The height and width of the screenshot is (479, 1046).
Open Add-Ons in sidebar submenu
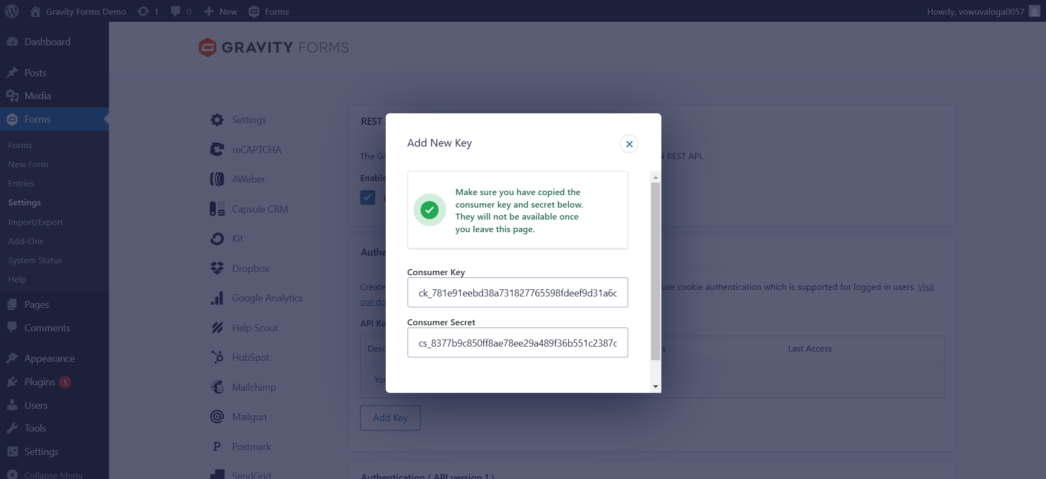point(26,241)
